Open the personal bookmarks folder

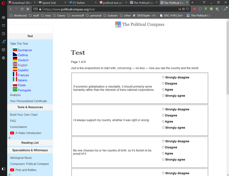[x=94, y=15]
